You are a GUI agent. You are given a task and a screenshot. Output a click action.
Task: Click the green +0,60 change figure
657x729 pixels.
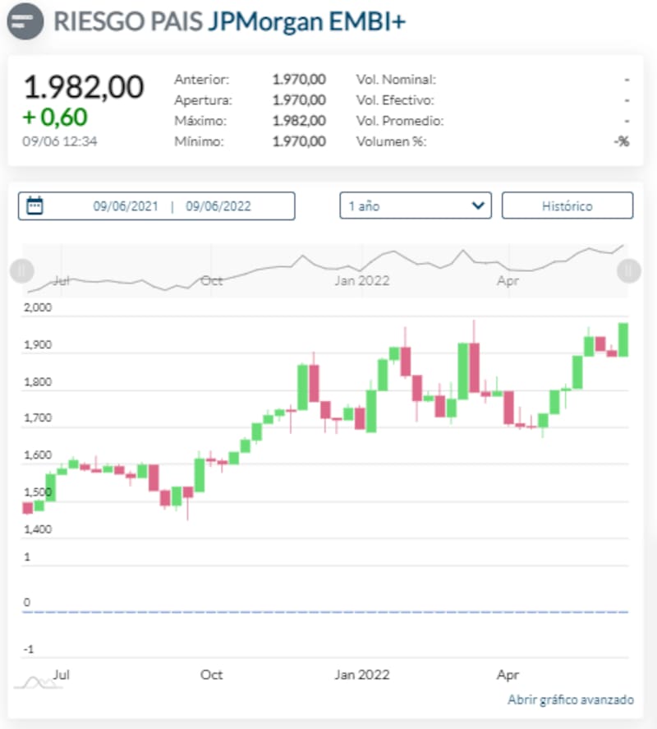pyautogui.click(x=54, y=117)
